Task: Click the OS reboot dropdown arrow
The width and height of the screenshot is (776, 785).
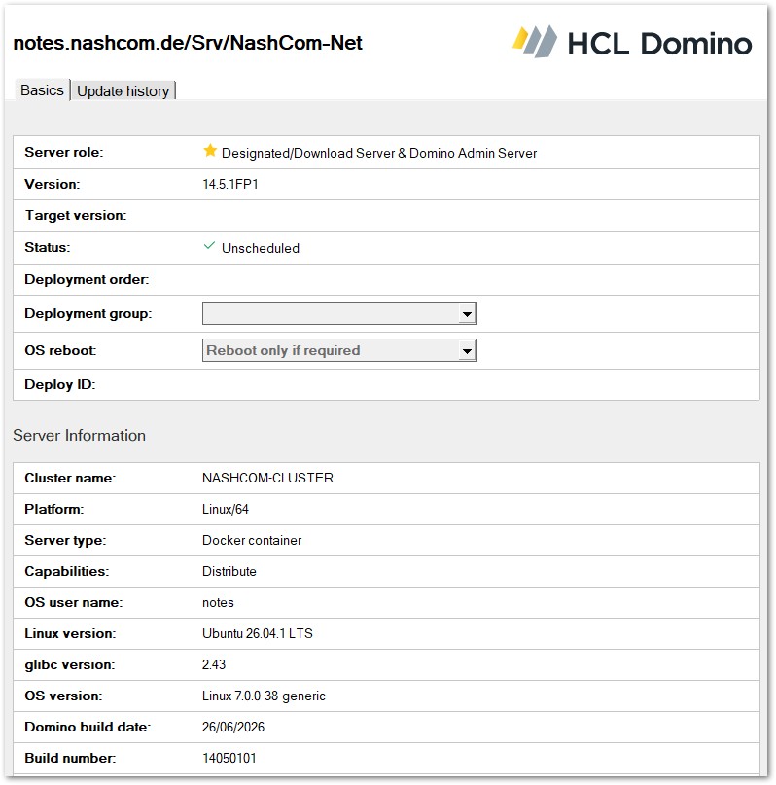Action: click(467, 351)
